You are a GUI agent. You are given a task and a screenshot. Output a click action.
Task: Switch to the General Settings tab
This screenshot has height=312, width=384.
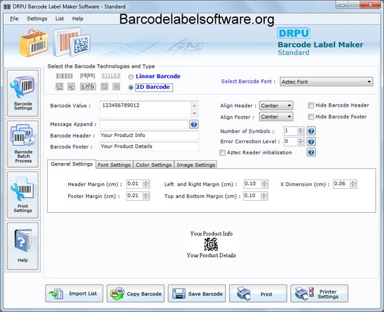(x=72, y=164)
